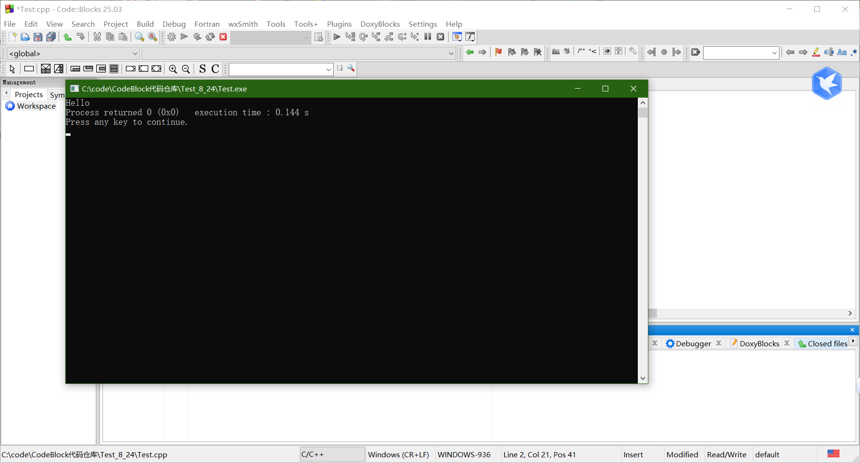Screen dimensions: 860x463
Task: Save all open files
Action: pos(51,37)
